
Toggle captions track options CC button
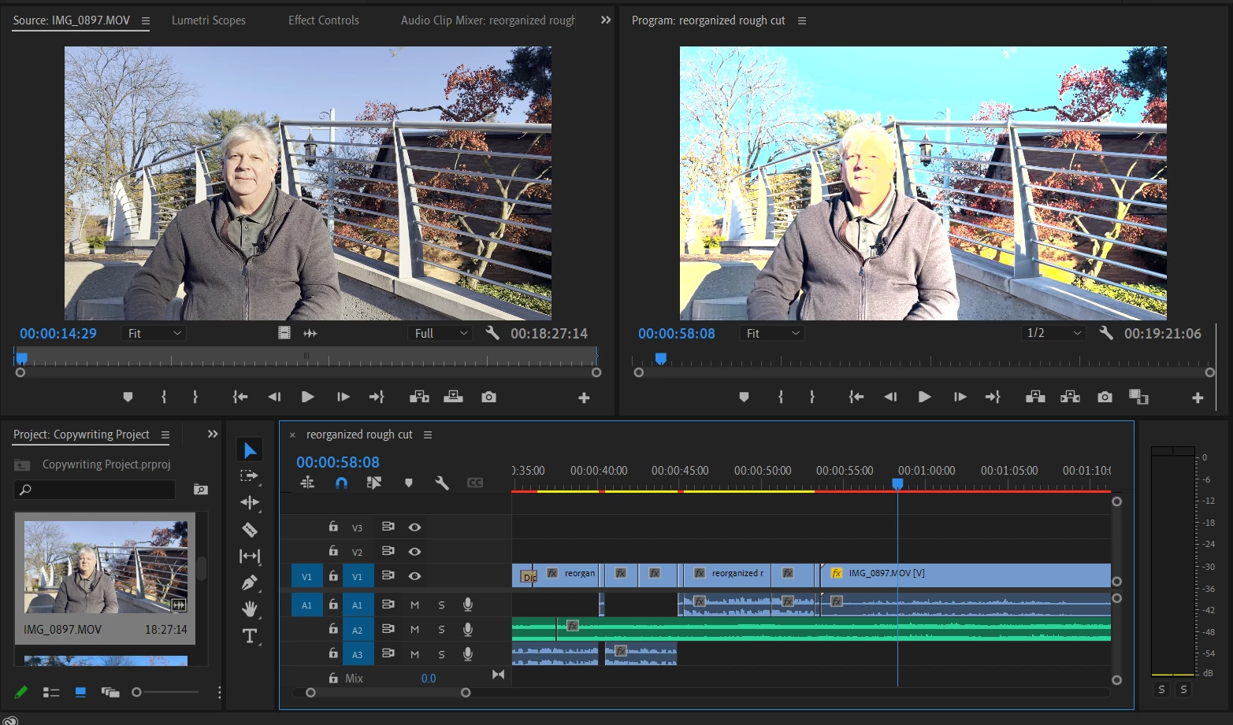pos(475,483)
